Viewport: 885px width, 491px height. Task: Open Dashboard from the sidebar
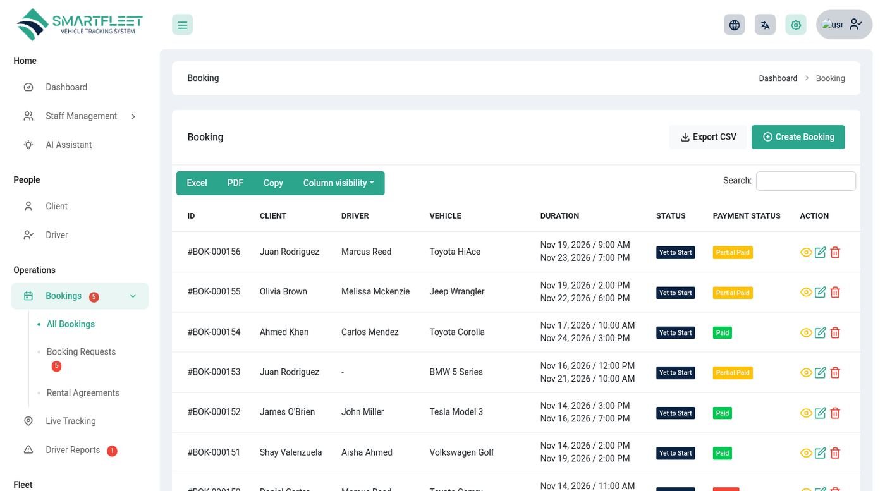click(80, 87)
